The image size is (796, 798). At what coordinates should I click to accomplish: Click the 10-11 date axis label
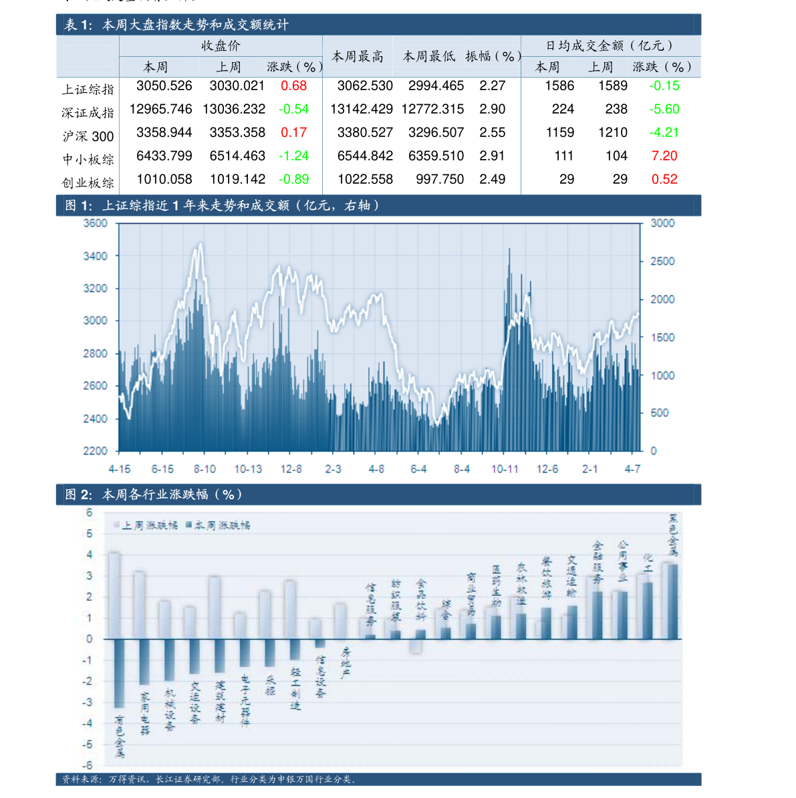click(505, 469)
